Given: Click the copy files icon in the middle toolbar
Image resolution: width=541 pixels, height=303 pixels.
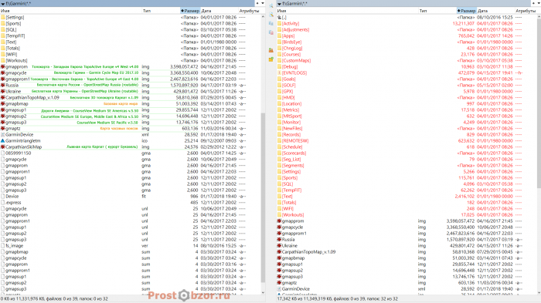Looking at the screenshot, I should (x=270, y=23).
